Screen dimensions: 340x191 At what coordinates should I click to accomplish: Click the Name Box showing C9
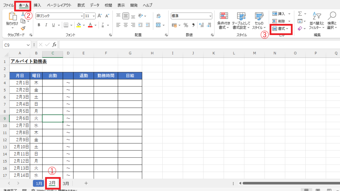[x=17, y=45]
